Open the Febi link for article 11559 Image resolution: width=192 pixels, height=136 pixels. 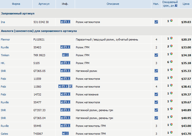click(x=4, y=79)
